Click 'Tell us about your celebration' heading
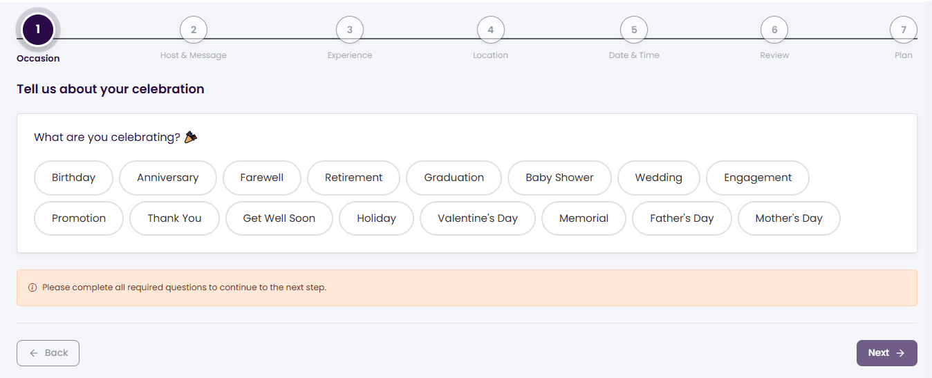Screen dimensions: 932x378 point(111,89)
